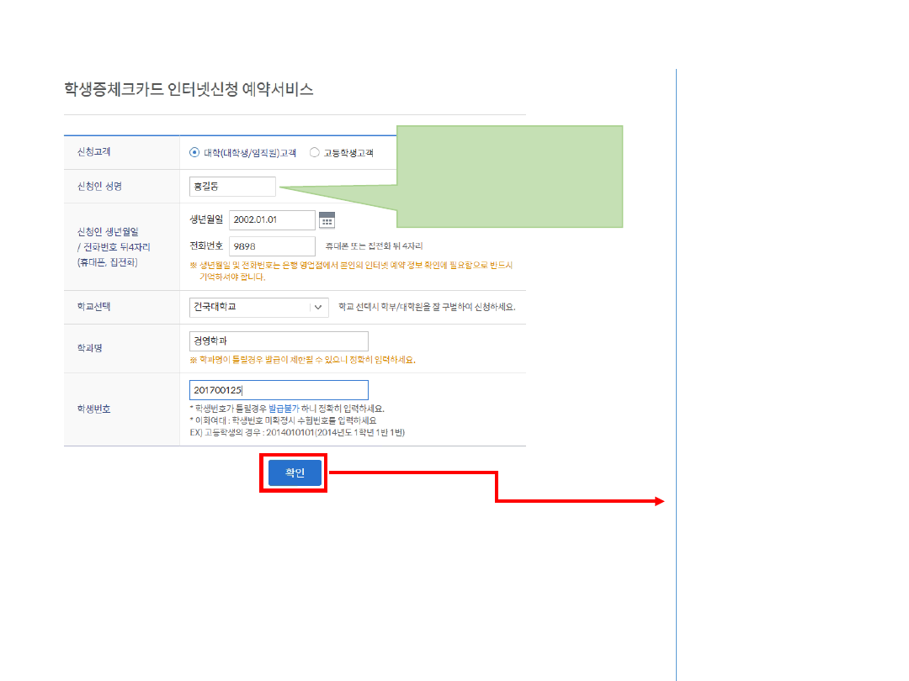Viewport: 909px width, 681px height.
Task: Click the red arrowhead pointing right
Action: point(660,502)
